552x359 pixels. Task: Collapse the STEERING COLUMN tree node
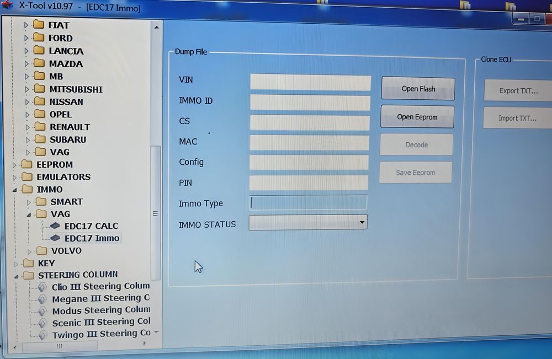(16, 276)
